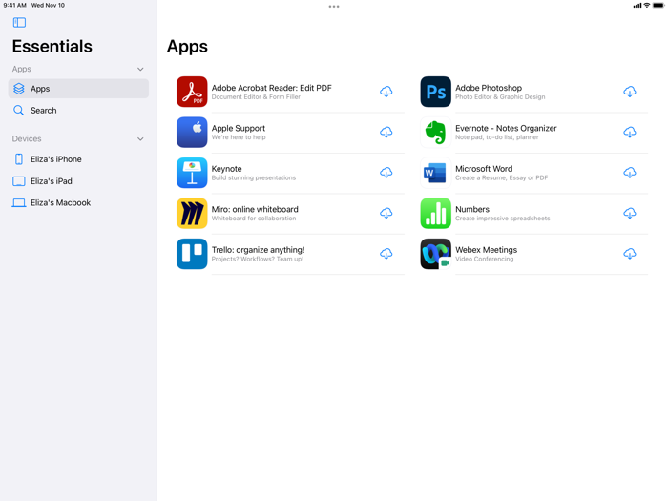Image resolution: width=668 pixels, height=501 pixels.
Task: Click the 'Trello: organize anything!' title
Action: click(x=259, y=250)
